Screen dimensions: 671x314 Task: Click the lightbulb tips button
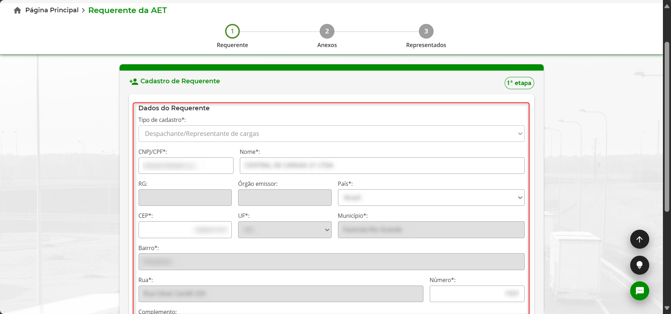pos(639,265)
